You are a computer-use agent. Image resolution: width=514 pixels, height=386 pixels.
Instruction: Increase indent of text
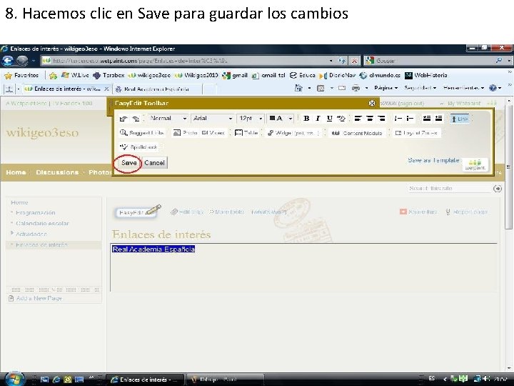(x=438, y=119)
